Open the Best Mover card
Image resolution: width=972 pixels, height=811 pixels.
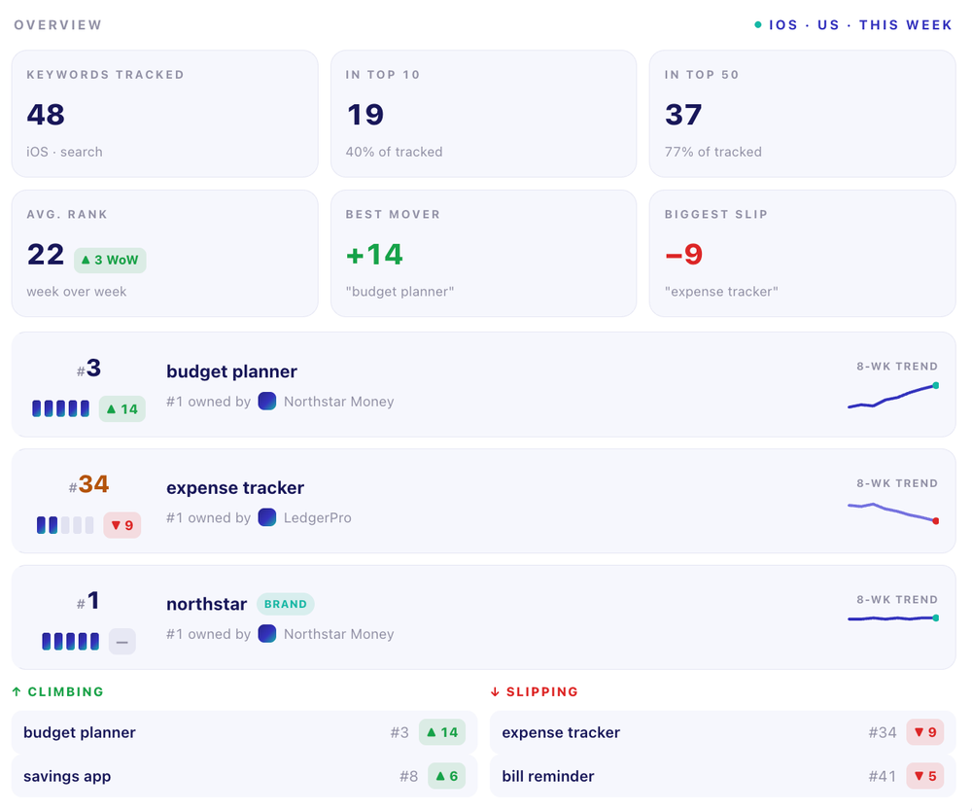click(483, 254)
